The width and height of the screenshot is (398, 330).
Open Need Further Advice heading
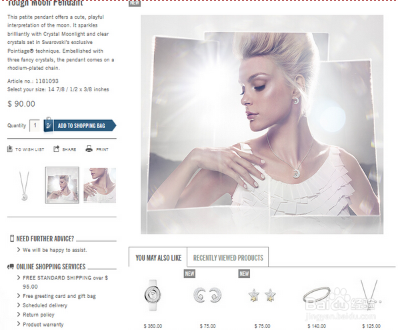pos(45,239)
